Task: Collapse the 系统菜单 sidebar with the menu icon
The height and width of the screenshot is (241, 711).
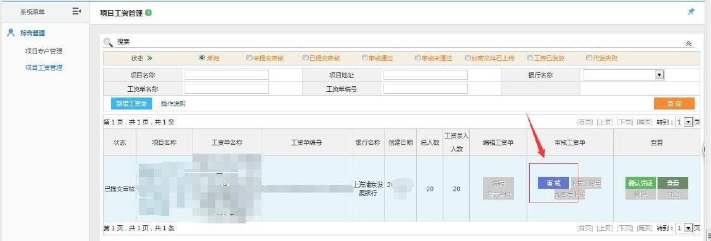Action: [x=76, y=11]
